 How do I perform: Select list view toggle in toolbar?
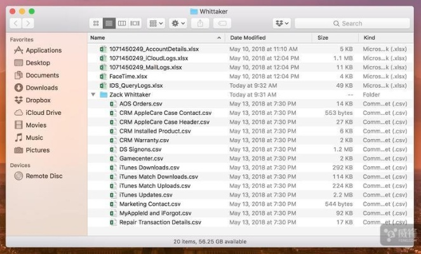(109, 23)
